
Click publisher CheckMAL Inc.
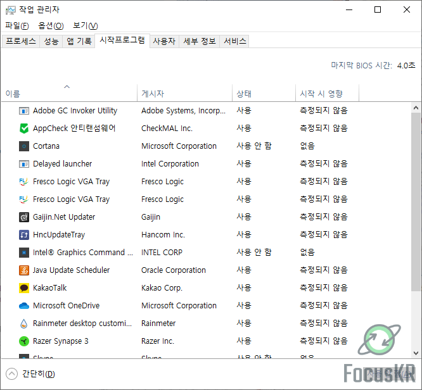tap(167, 129)
